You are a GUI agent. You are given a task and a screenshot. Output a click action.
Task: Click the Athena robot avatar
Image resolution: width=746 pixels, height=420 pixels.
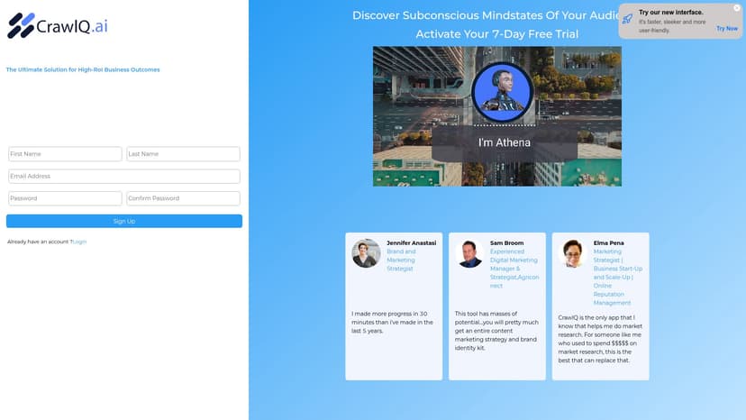tap(502, 92)
